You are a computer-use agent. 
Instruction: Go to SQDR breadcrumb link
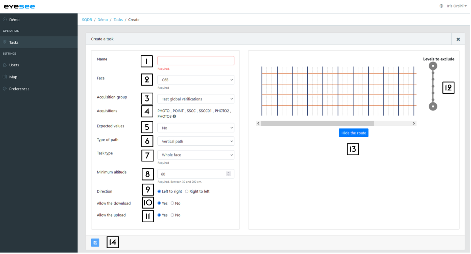click(x=87, y=20)
